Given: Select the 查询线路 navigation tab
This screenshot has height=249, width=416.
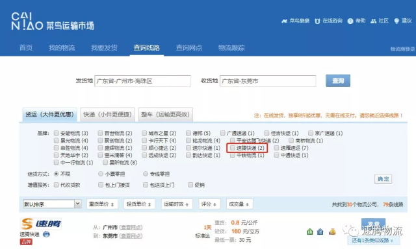Looking at the screenshot, I should (147, 47).
